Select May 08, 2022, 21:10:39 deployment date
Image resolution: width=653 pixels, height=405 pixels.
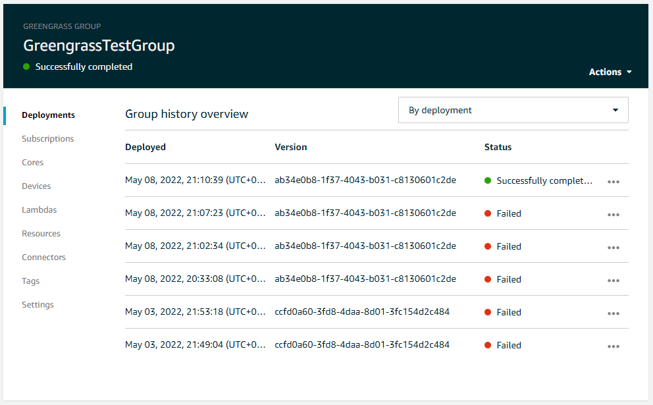(x=195, y=180)
